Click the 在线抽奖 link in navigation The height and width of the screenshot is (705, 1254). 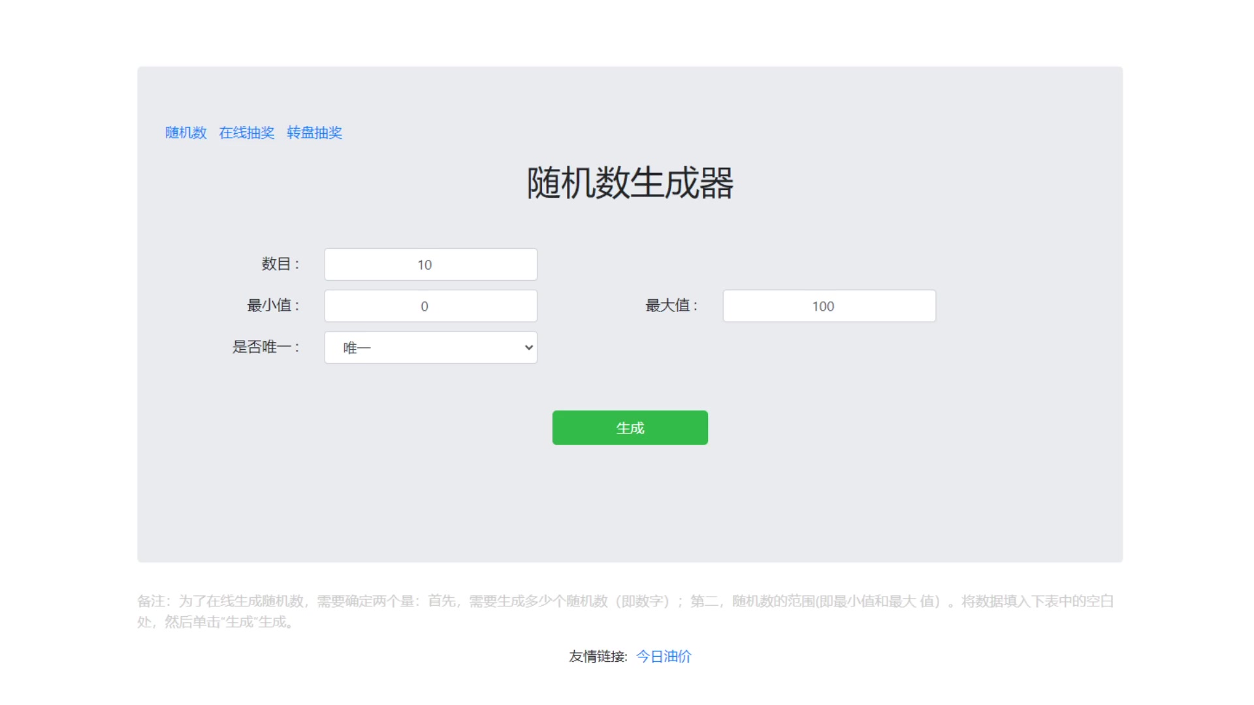tap(247, 133)
